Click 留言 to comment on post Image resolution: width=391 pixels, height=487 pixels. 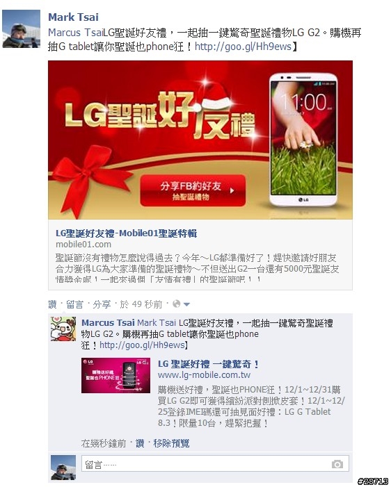(74, 304)
